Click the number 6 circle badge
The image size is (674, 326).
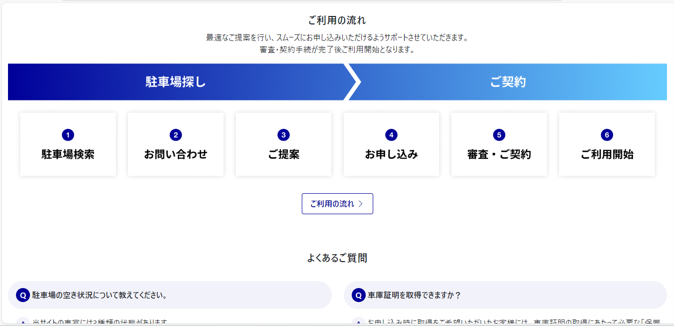coord(607,135)
